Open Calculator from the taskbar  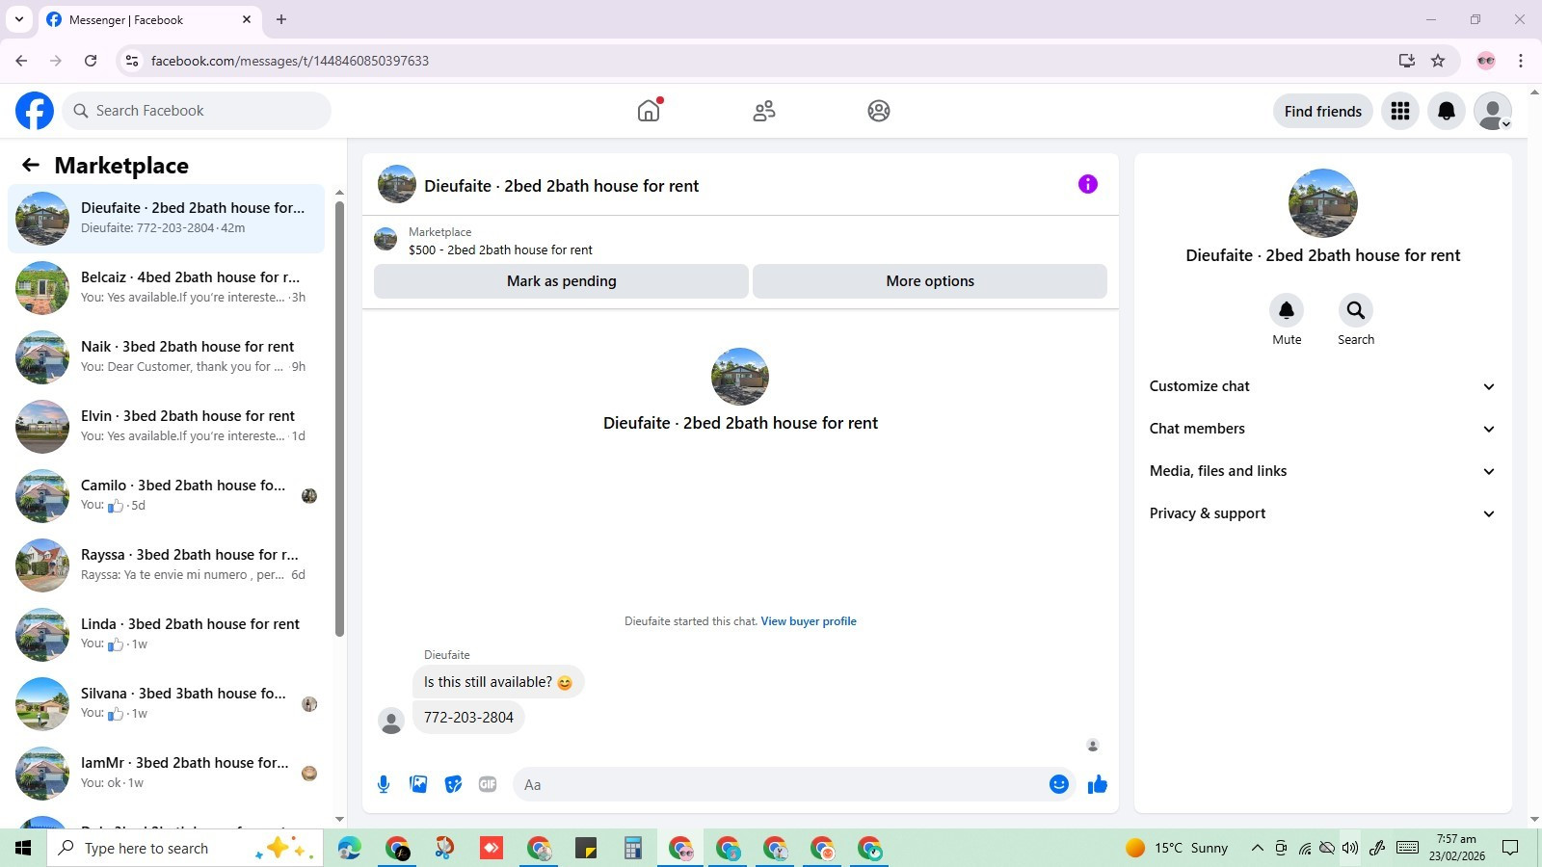click(632, 848)
